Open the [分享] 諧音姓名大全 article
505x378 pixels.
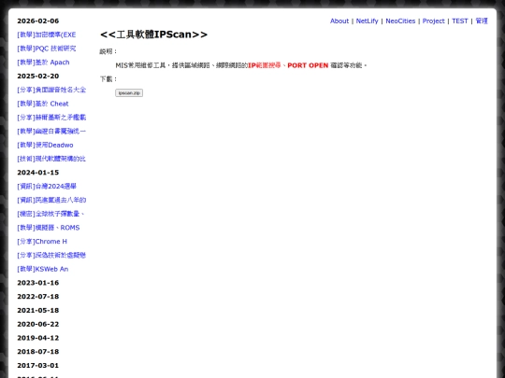(51, 90)
